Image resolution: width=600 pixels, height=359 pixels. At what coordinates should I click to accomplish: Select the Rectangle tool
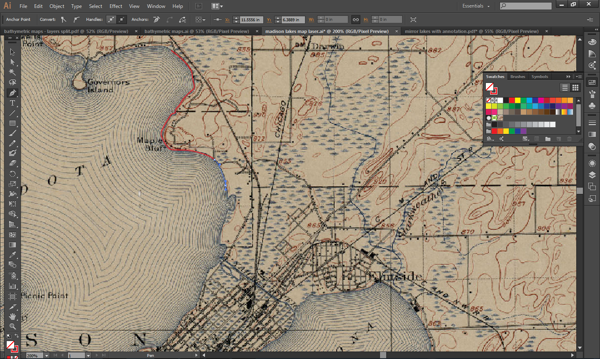(12, 123)
